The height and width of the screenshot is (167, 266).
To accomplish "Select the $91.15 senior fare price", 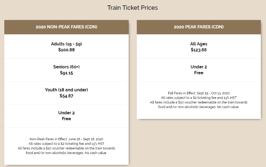I will (x=66, y=73).
